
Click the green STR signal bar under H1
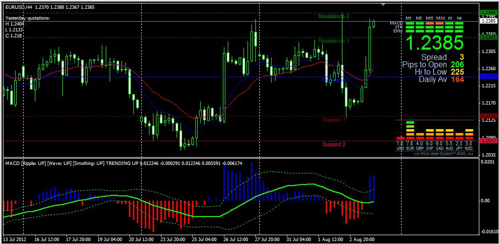(449, 27)
